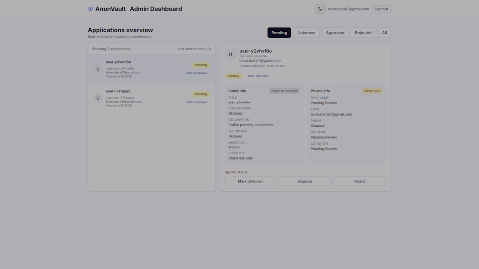Select the user-y2vhvf6o application in the list
Image resolution: width=479 pixels, height=269 pixels.
pos(152,69)
